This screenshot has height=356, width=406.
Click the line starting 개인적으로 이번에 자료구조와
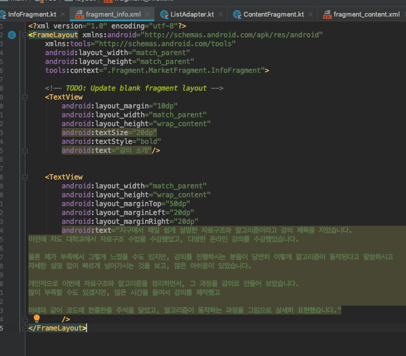tap(164, 284)
